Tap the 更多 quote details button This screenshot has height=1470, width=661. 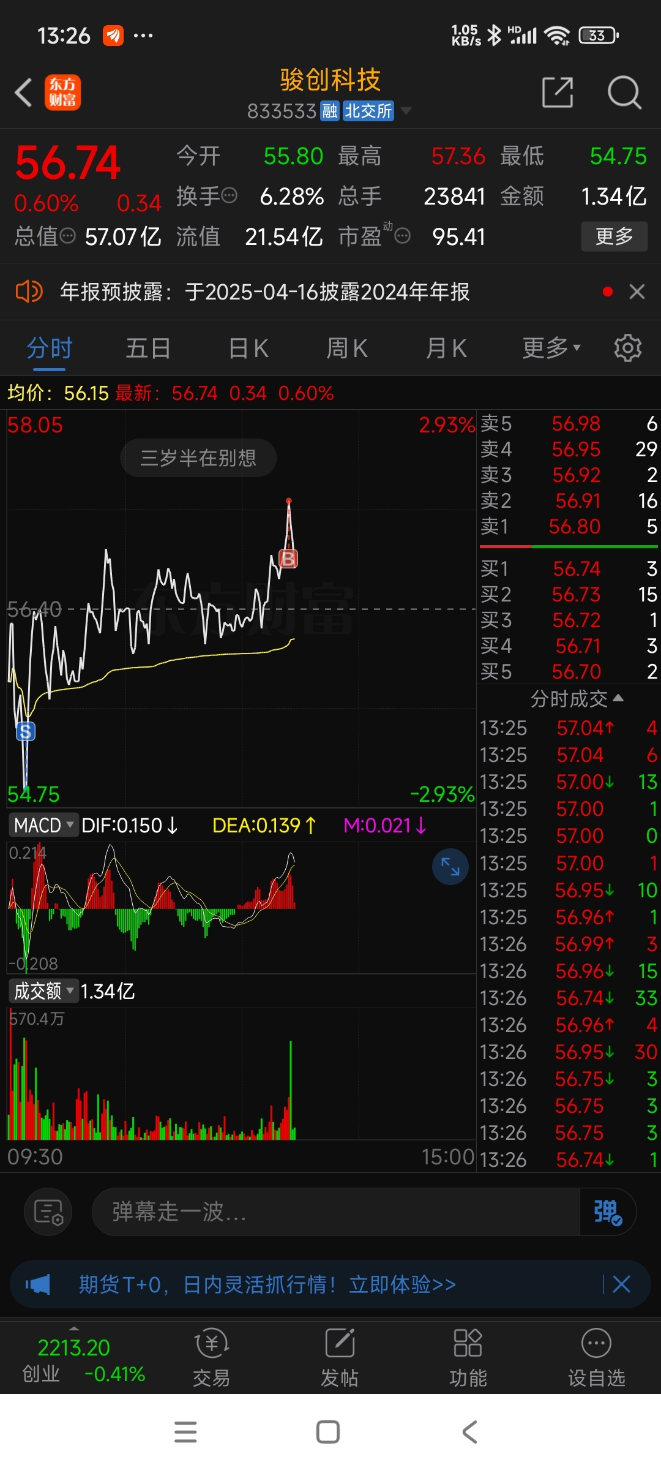click(x=614, y=236)
